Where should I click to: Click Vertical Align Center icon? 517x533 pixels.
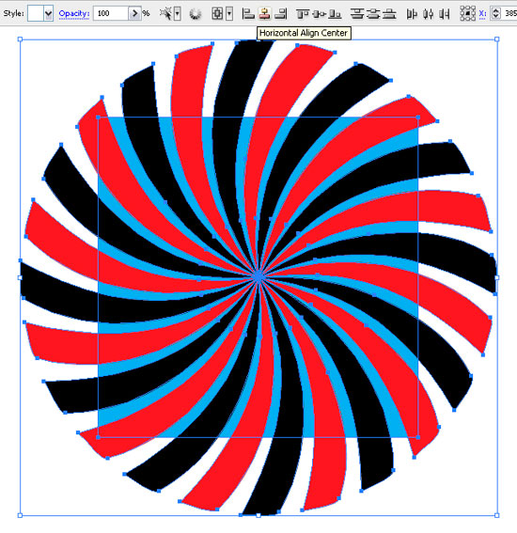pyautogui.click(x=319, y=14)
